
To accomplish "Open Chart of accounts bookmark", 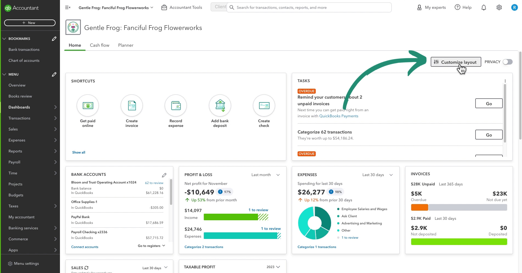I will [24, 60].
